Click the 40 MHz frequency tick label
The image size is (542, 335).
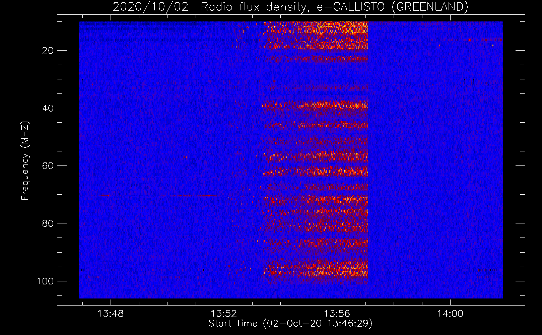pyautogui.click(x=48, y=108)
